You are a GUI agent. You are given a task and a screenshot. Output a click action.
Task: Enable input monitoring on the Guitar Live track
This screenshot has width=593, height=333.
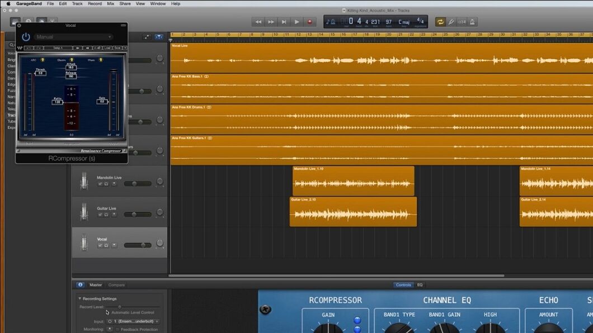tap(114, 215)
